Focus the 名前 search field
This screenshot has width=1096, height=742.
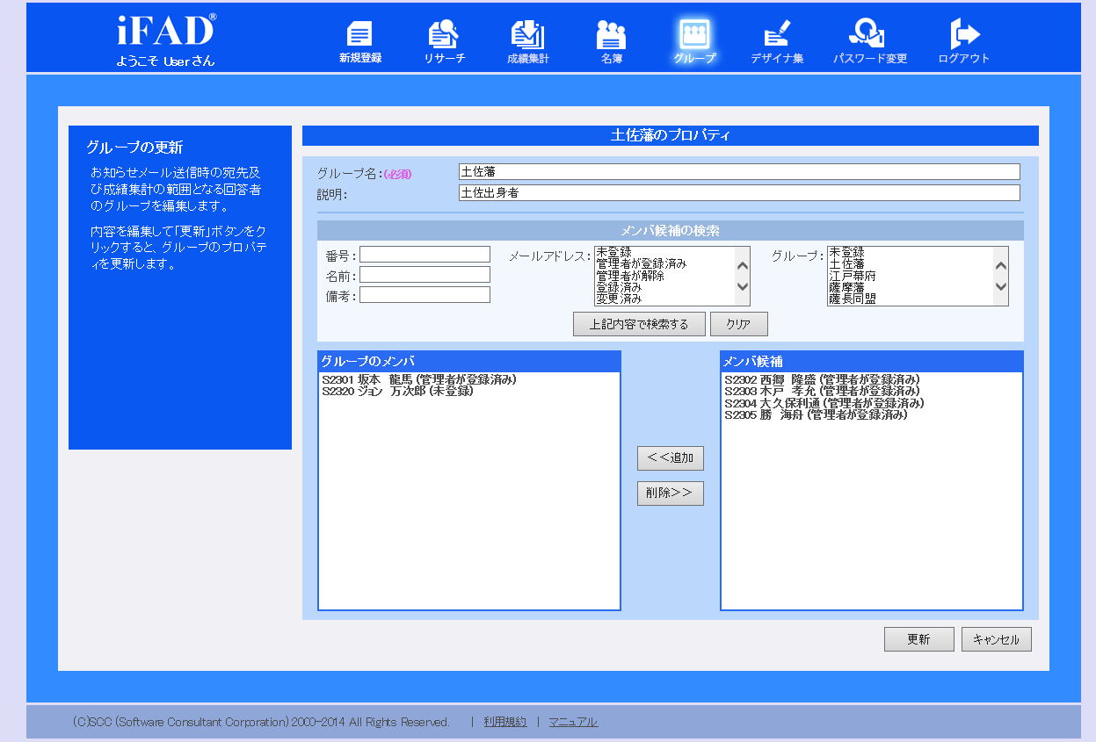pos(425,275)
